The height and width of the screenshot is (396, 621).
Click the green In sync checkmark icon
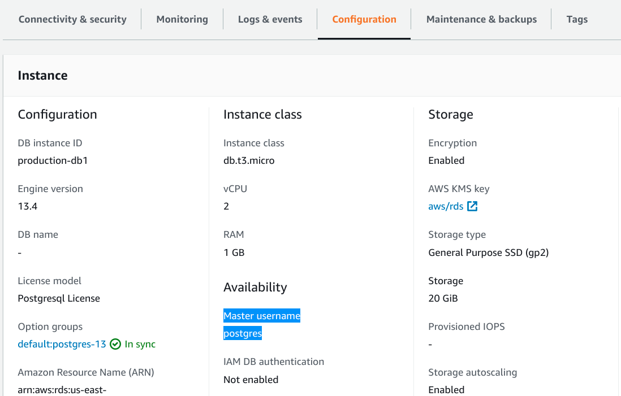click(115, 344)
